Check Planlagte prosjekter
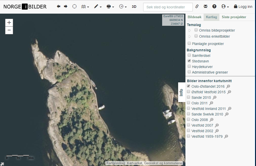The image size is (256, 166). [x=189, y=43]
